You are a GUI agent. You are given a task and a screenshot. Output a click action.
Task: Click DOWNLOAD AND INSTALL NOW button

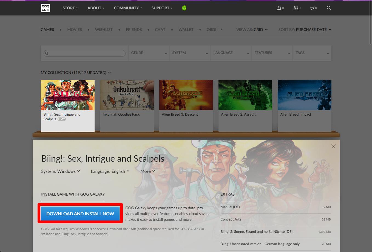[80, 214]
